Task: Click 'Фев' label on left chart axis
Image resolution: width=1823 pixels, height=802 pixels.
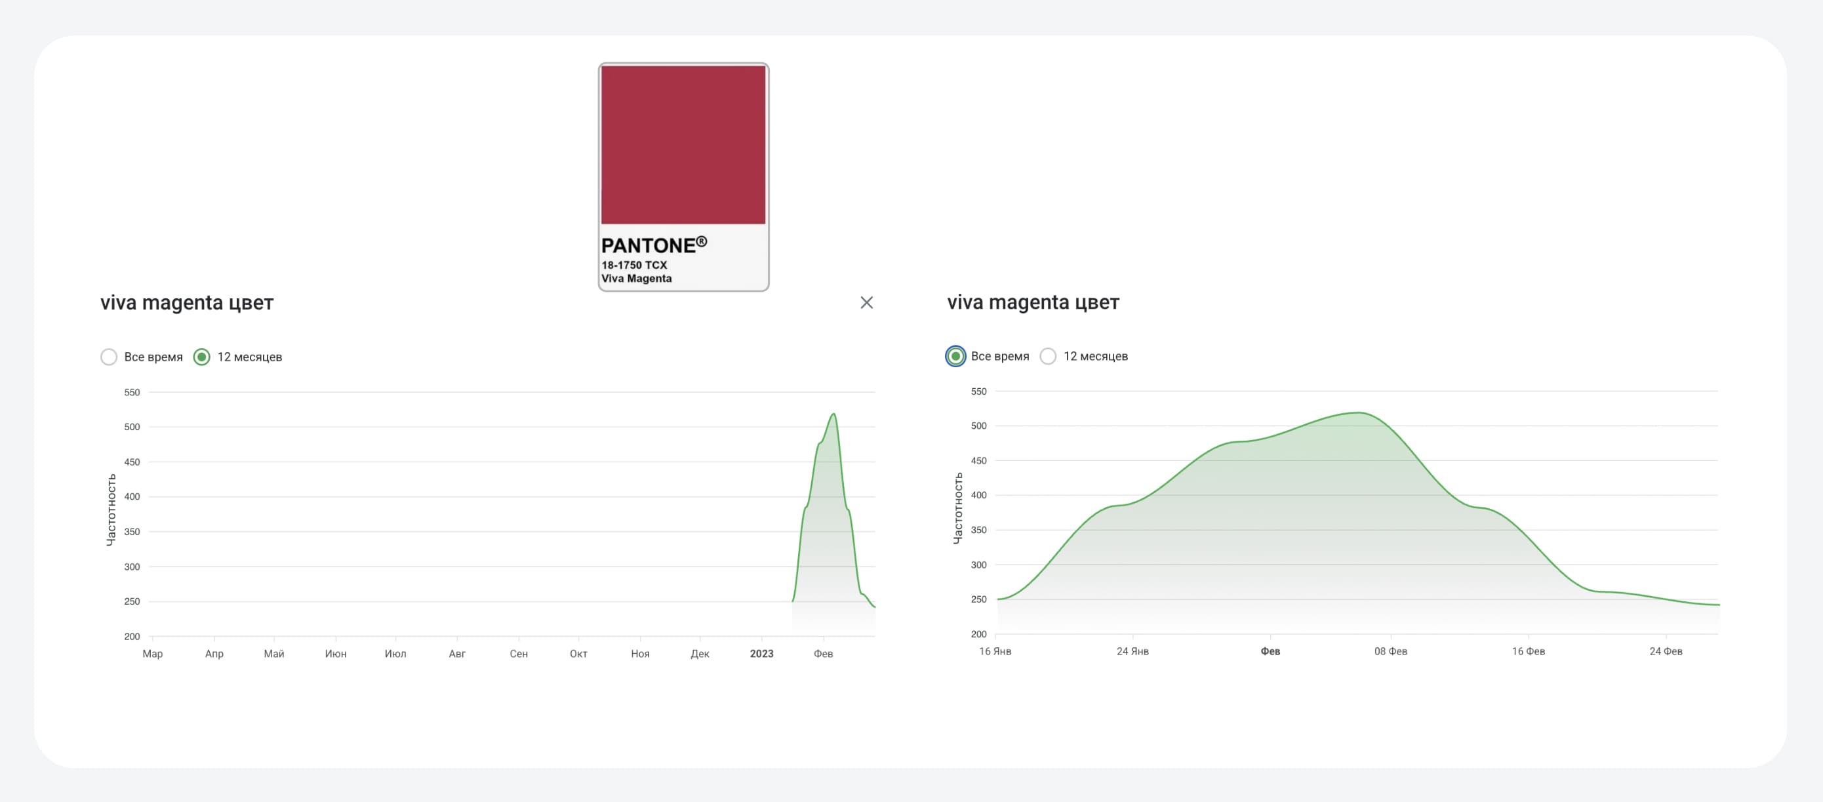Action: [x=823, y=653]
